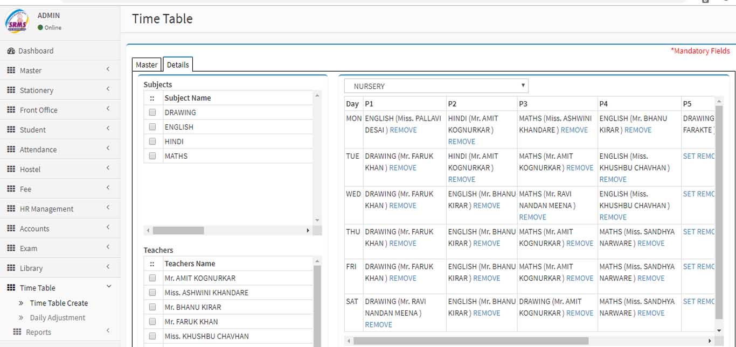Click the grid icon beside Library

tap(11, 268)
